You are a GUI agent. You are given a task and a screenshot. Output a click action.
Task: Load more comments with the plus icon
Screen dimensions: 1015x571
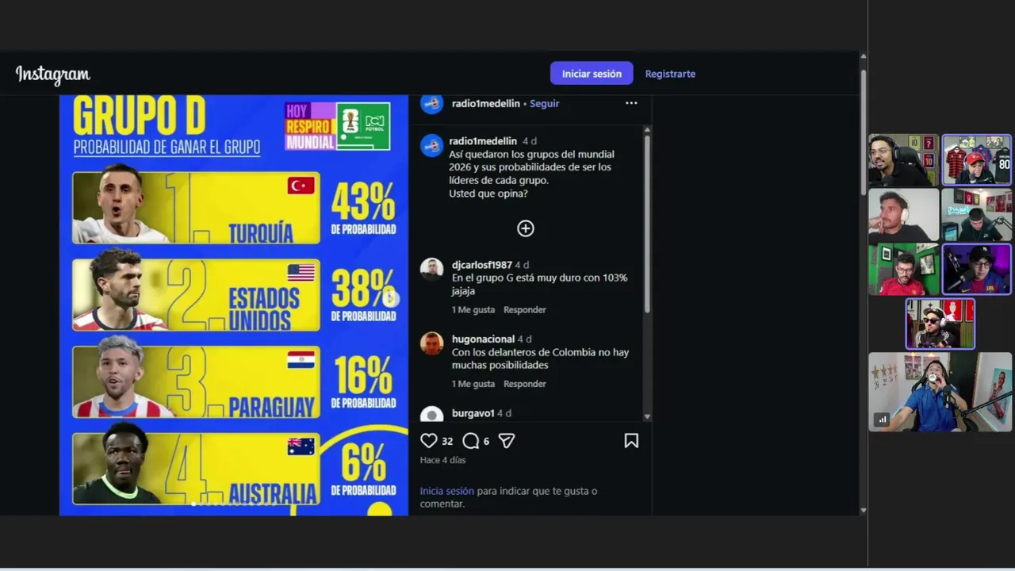526,228
